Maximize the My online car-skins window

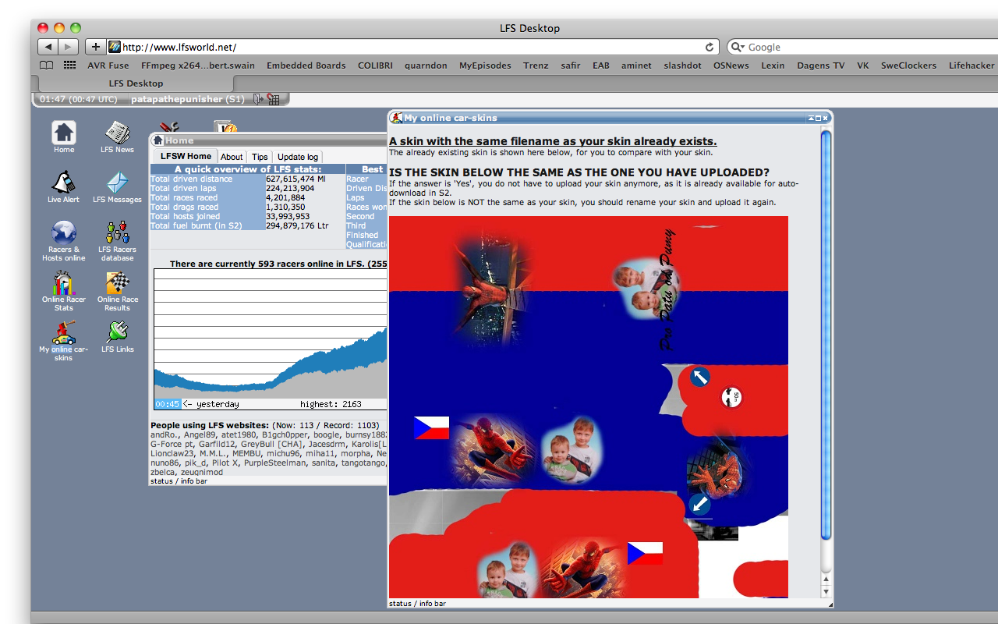tap(819, 118)
